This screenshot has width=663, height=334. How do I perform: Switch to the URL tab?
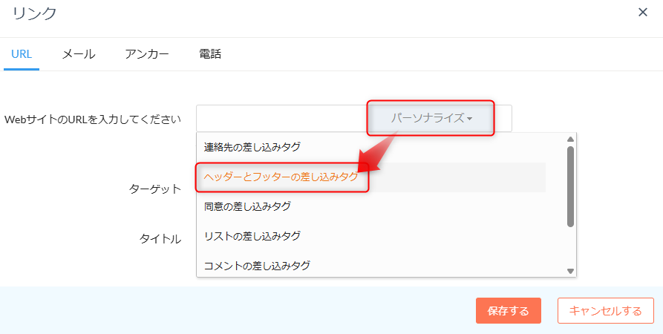22,54
